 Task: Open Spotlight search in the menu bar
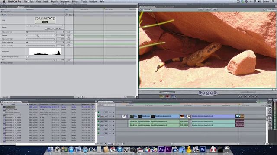[273, 1]
